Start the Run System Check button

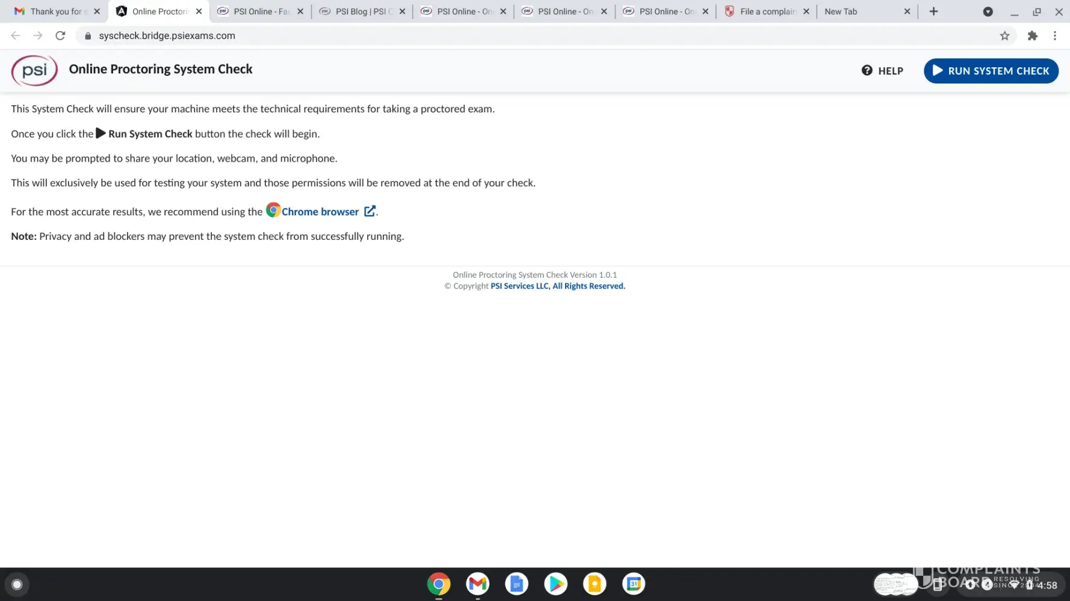click(991, 71)
